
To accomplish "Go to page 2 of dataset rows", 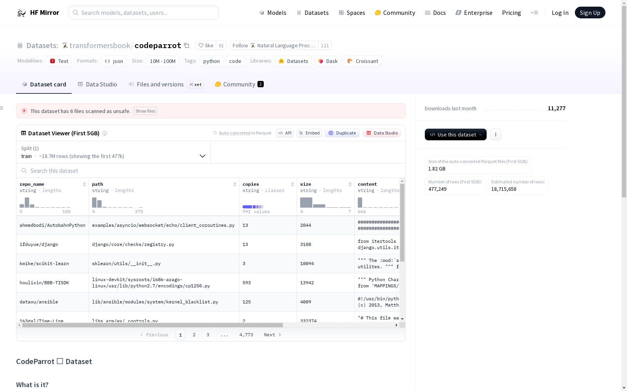I will (194, 335).
